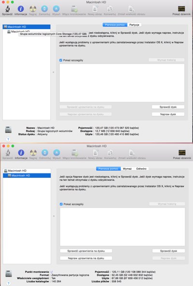Click Wysuń eject icon in bottom window

click(x=56, y=153)
